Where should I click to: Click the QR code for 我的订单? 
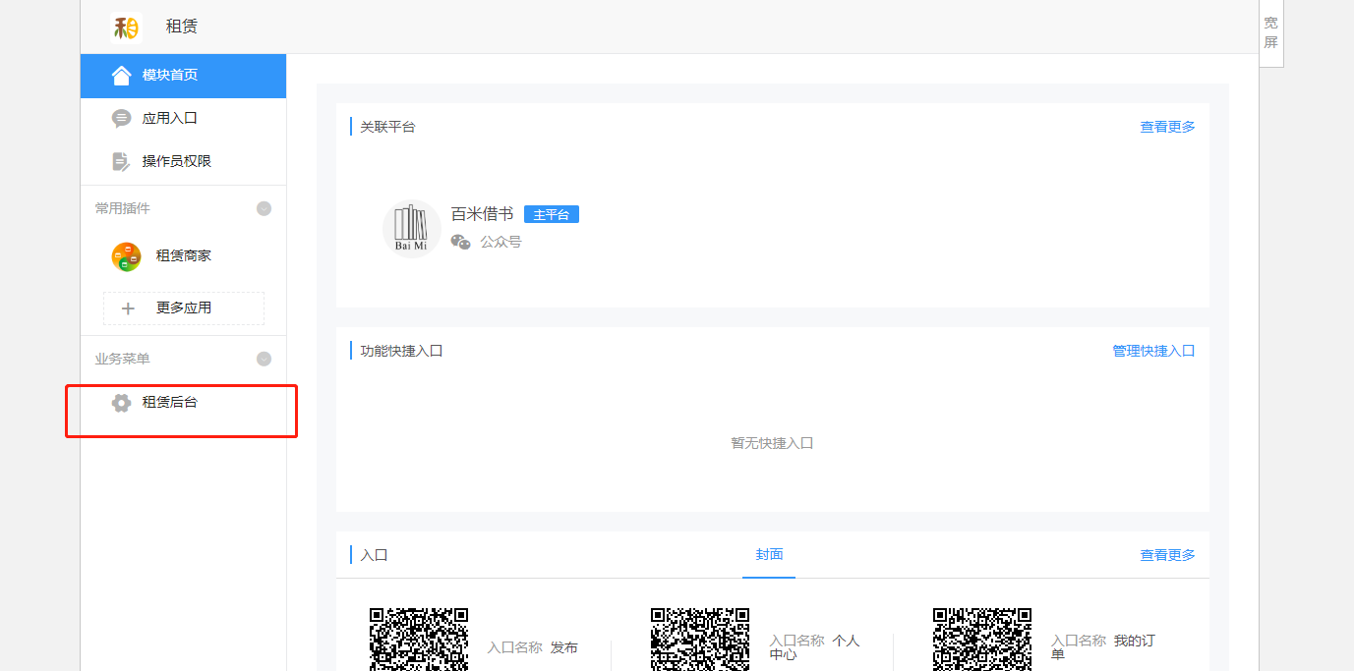[x=982, y=640]
